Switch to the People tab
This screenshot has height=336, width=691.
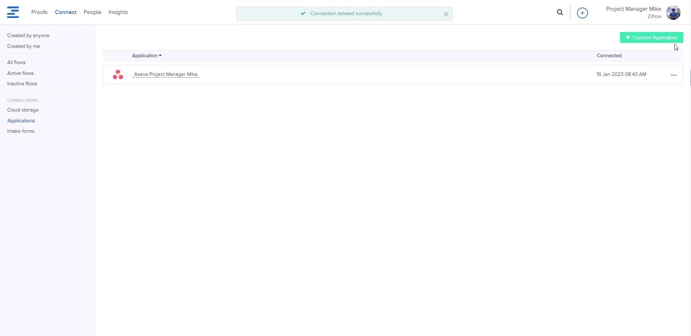click(92, 12)
